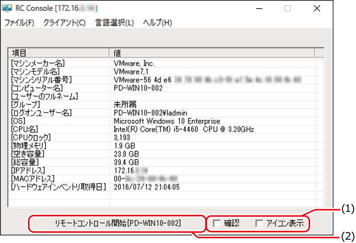Open the ファイル(F) menu
Viewport: 356px width, 243px height.
[19, 23]
